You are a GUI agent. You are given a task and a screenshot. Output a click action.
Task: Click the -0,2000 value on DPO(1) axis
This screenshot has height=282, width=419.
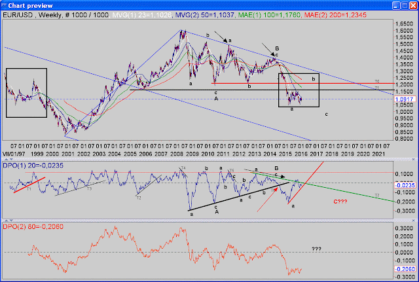coord(404,202)
